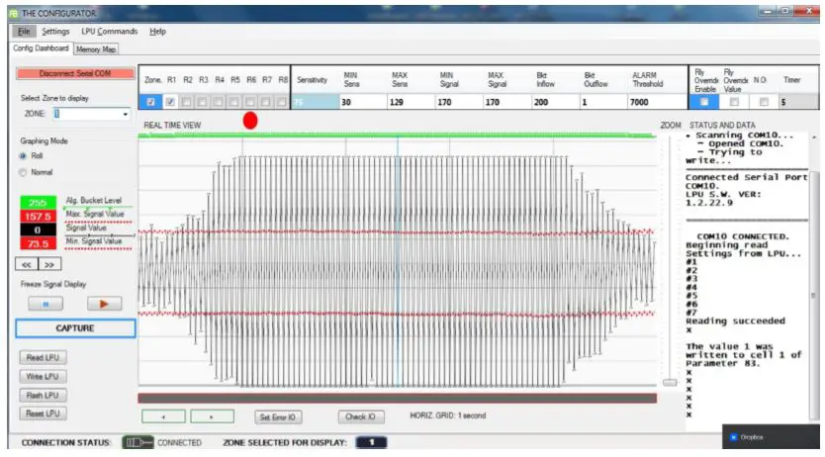The height and width of the screenshot is (457, 825).
Task: Click the red status indicator circle
Action: click(x=250, y=121)
